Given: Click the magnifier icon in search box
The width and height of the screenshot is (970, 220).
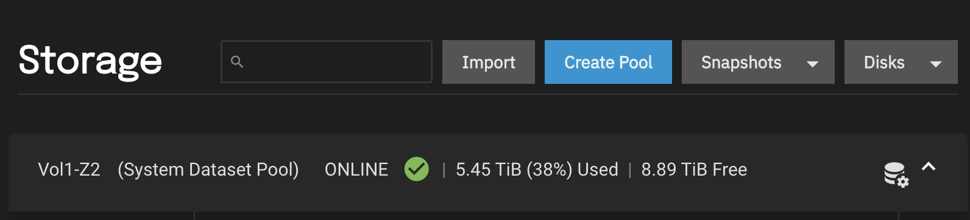Looking at the screenshot, I should (x=237, y=61).
